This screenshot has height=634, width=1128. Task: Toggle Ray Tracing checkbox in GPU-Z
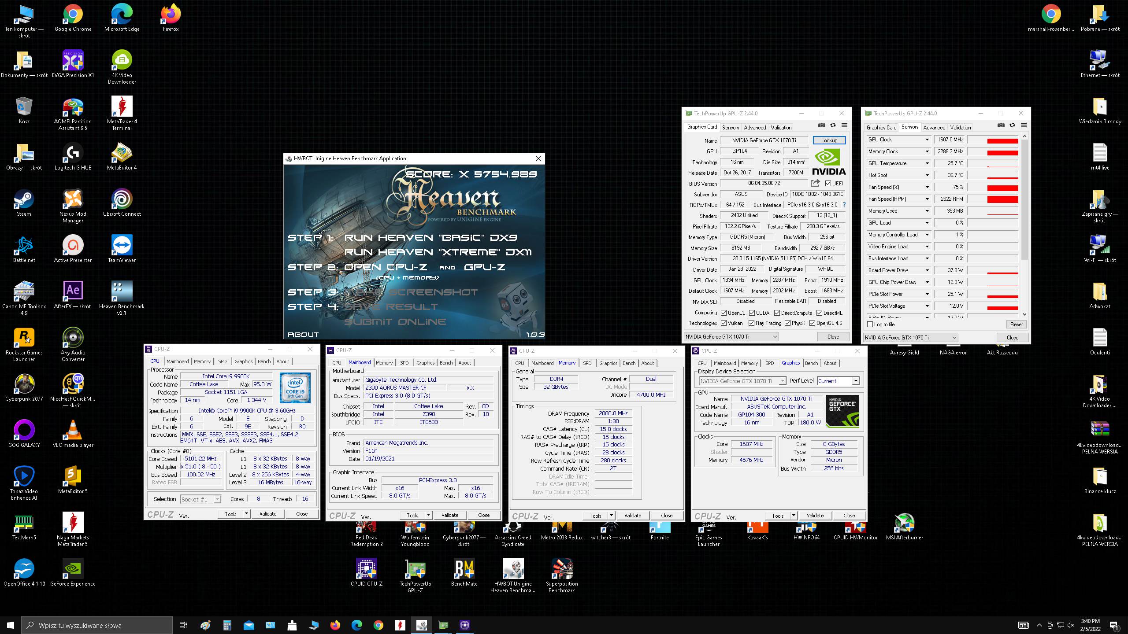coord(751,323)
